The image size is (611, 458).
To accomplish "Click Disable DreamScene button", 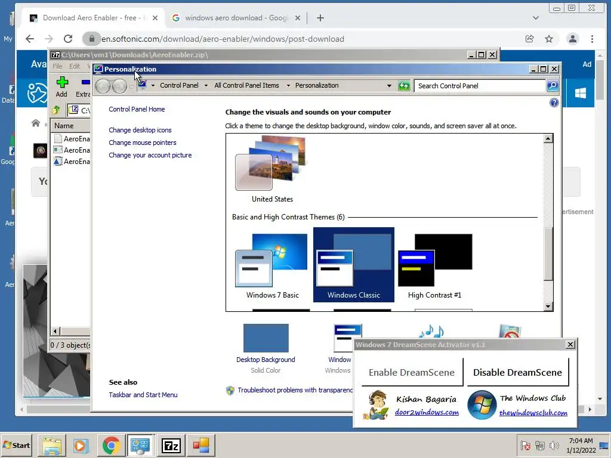I will point(517,372).
